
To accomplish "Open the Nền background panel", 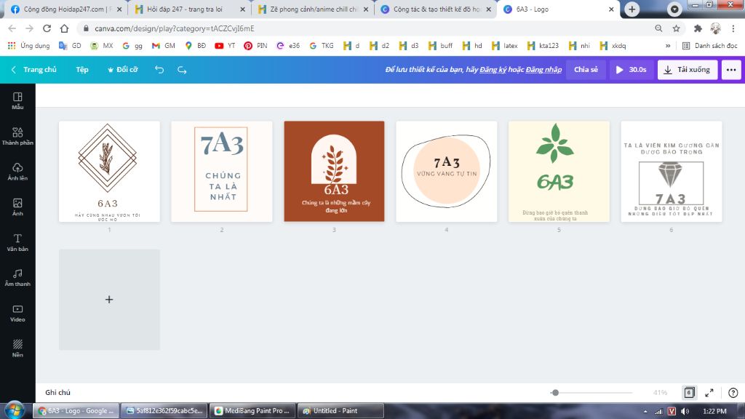I will point(17,348).
